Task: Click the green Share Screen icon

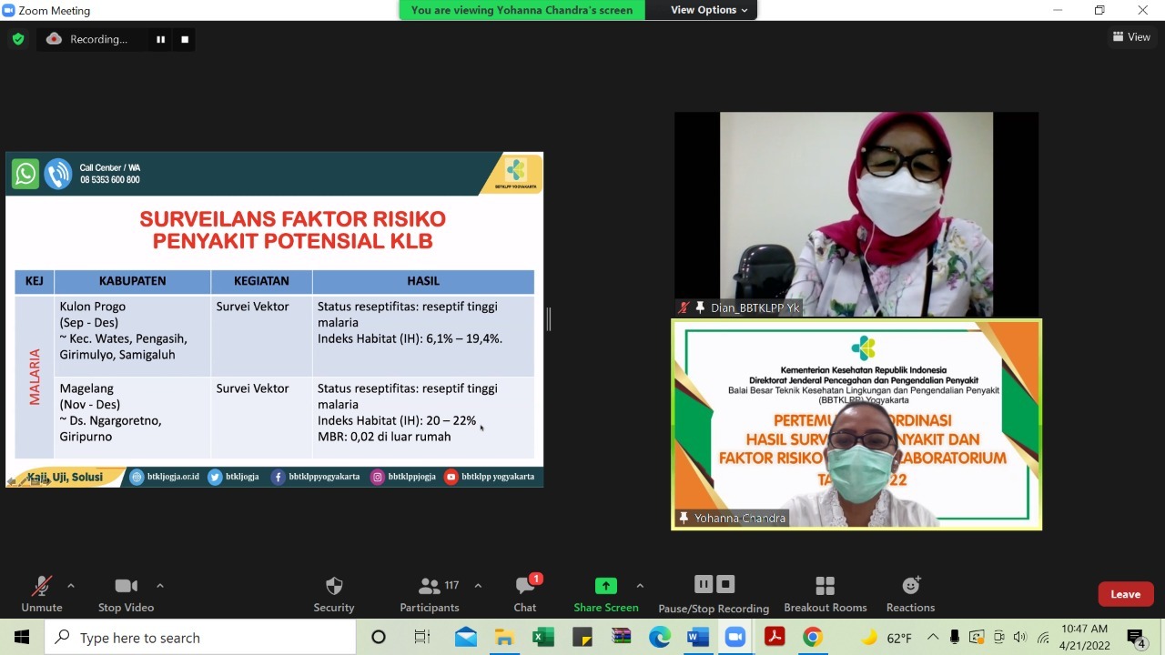Action: (606, 586)
